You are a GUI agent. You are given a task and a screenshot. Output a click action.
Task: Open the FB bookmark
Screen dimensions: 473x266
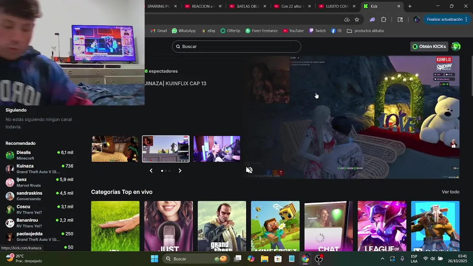point(336,31)
